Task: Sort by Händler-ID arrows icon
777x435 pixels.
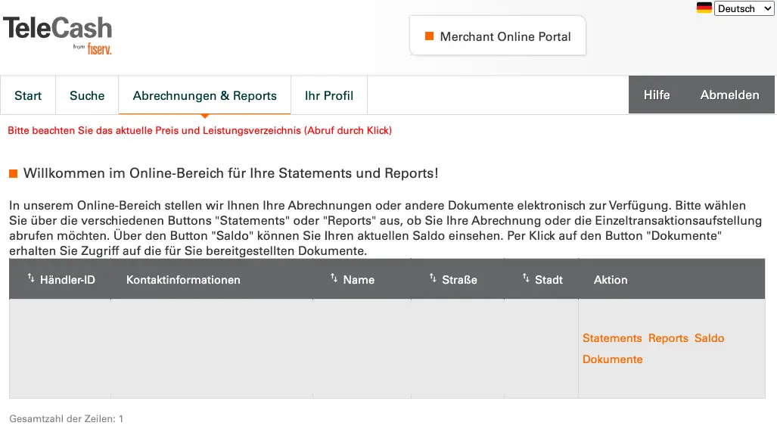Action: pyautogui.click(x=31, y=278)
